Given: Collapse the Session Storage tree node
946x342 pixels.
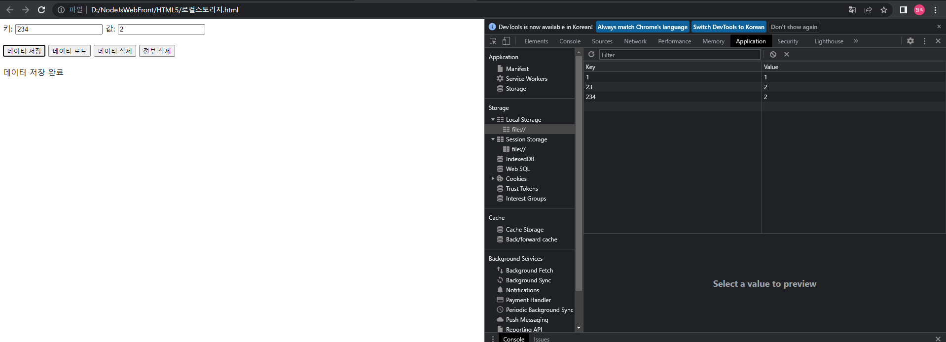Looking at the screenshot, I should coord(493,139).
